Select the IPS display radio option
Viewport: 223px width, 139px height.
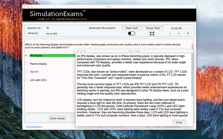click(26, 55)
